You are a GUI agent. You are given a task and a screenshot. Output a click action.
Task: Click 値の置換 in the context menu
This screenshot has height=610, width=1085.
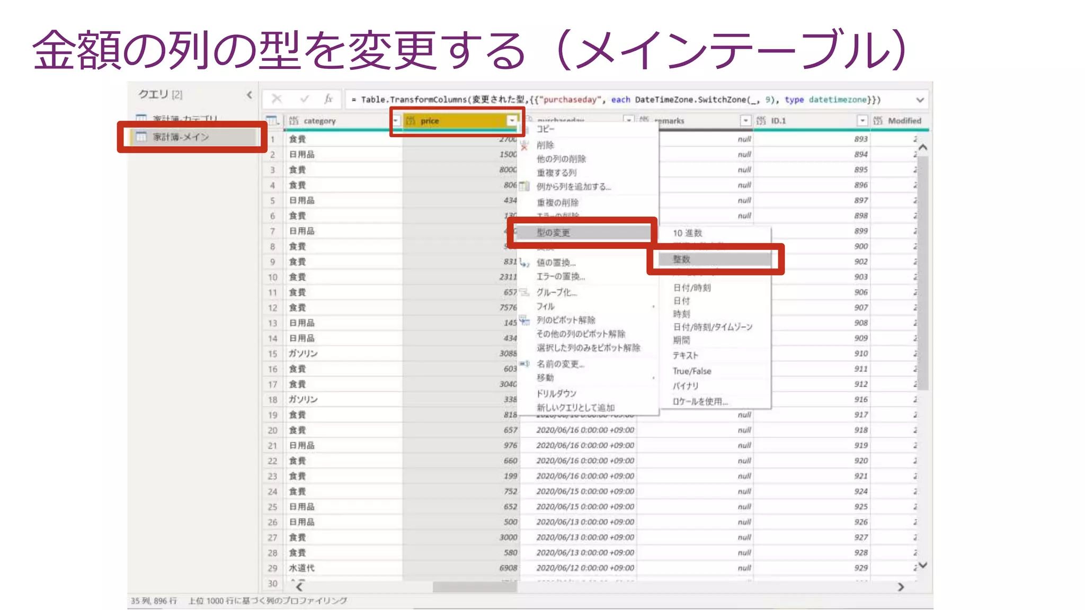(556, 263)
